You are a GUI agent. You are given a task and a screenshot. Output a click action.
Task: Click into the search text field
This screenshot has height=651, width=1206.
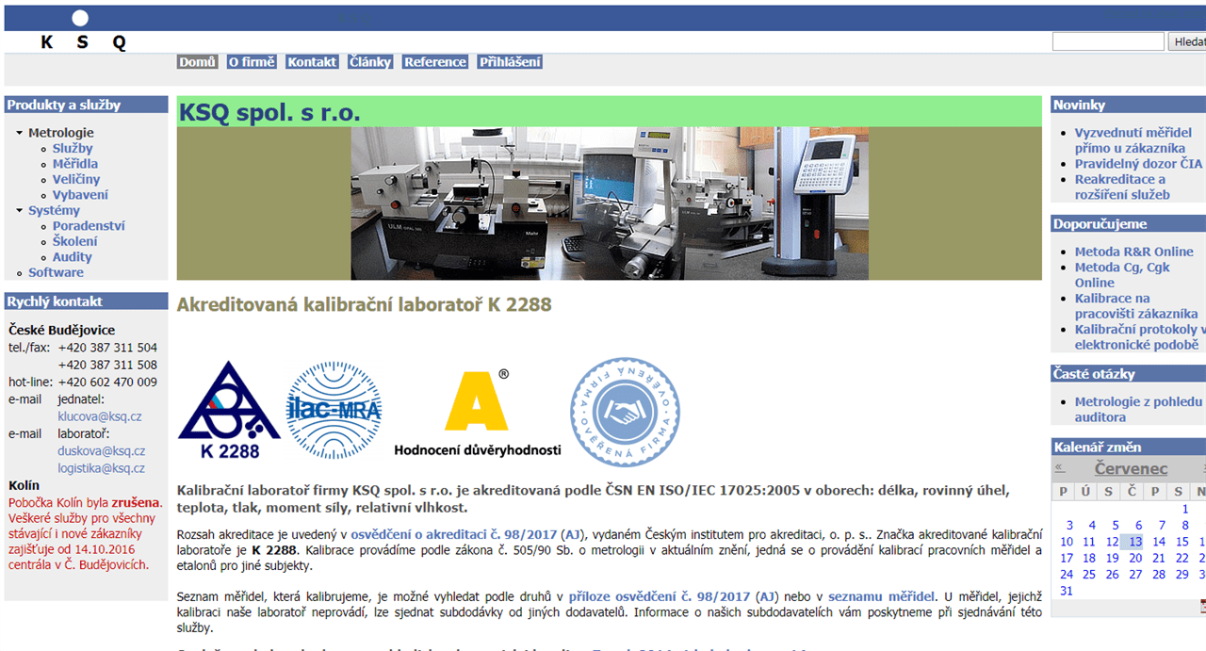click(x=1107, y=41)
